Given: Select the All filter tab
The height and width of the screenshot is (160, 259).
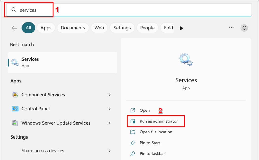Looking at the screenshot, I should point(28,28).
